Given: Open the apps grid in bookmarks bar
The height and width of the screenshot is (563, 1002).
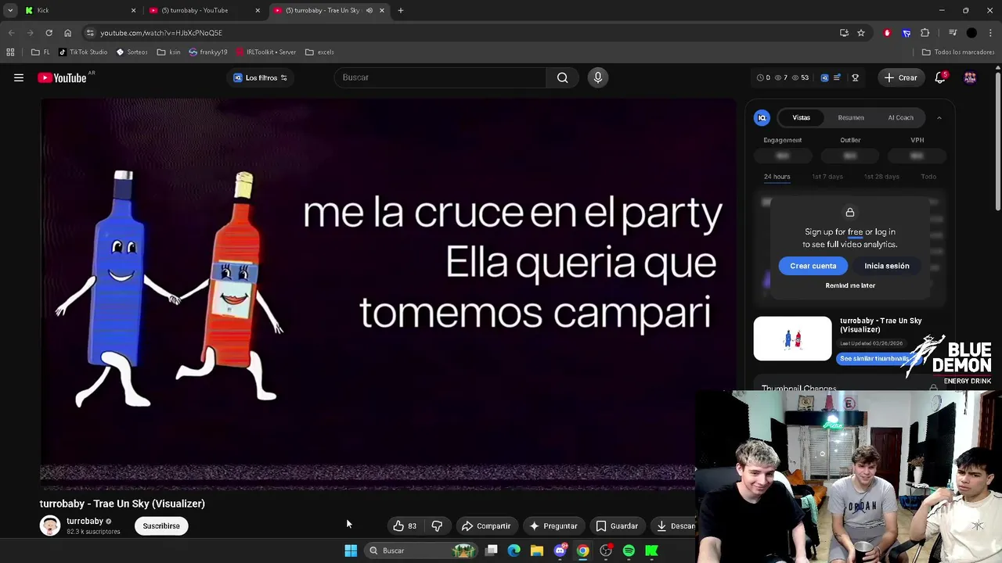Looking at the screenshot, I should pyautogui.click(x=10, y=52).
